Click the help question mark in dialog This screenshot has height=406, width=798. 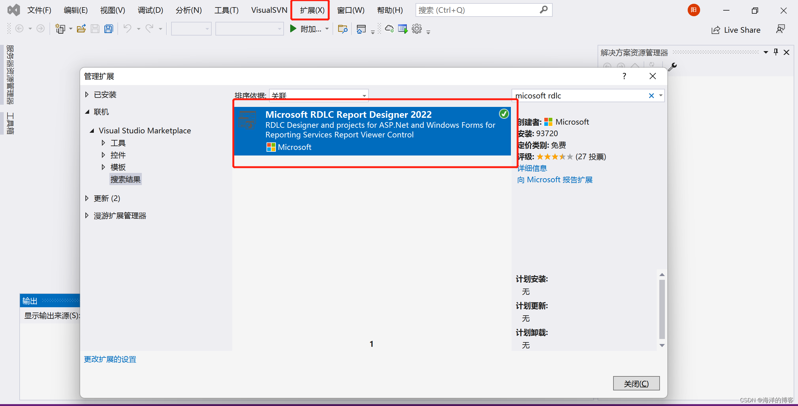pyautogui.click(x=624, y=76)
